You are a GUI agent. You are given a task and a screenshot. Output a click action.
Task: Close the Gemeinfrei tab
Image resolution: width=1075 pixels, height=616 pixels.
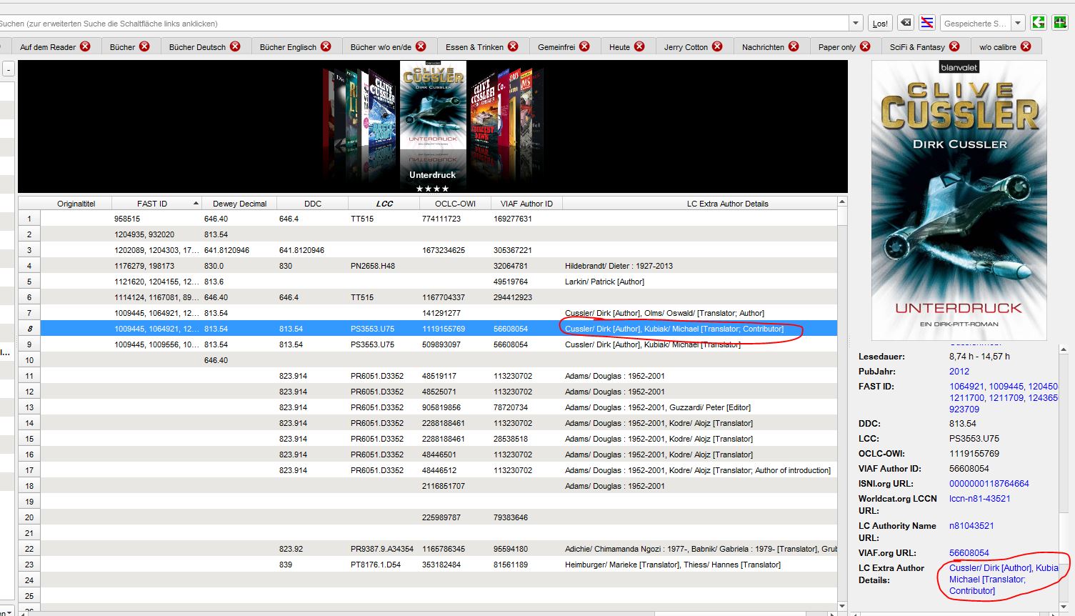585,46
